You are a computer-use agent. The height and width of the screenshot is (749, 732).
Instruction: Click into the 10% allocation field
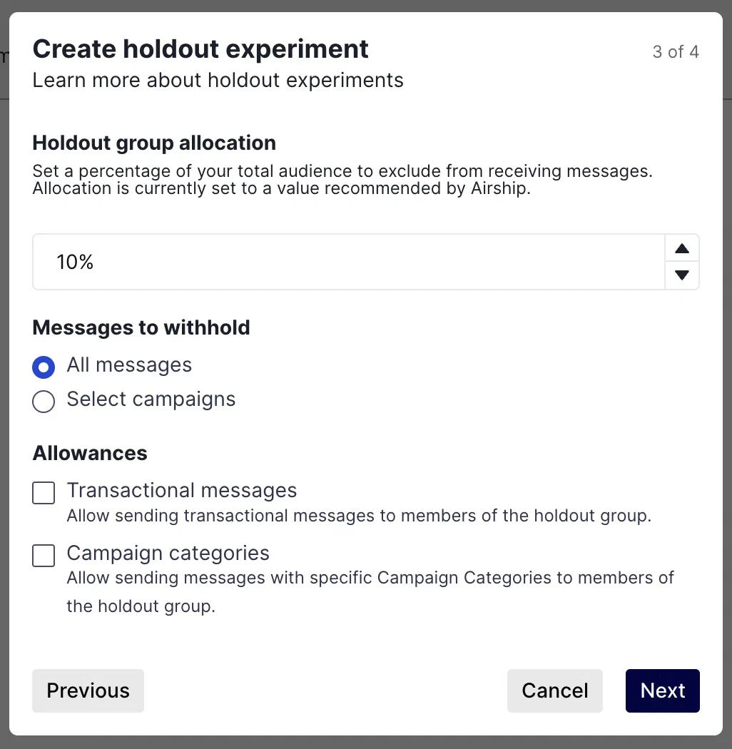[x=348, y=262]
